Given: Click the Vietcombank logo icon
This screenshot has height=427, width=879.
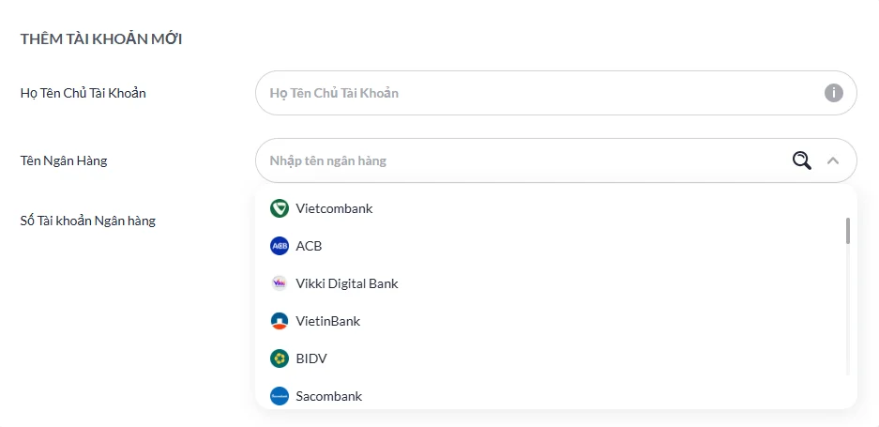Looking at the screenshot, I should [x=279, y=208].
